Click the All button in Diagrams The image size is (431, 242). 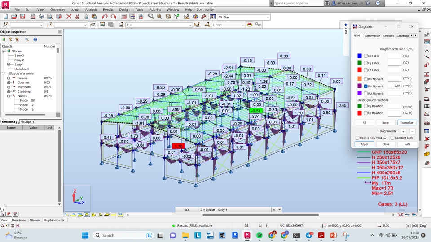(364, 123)
